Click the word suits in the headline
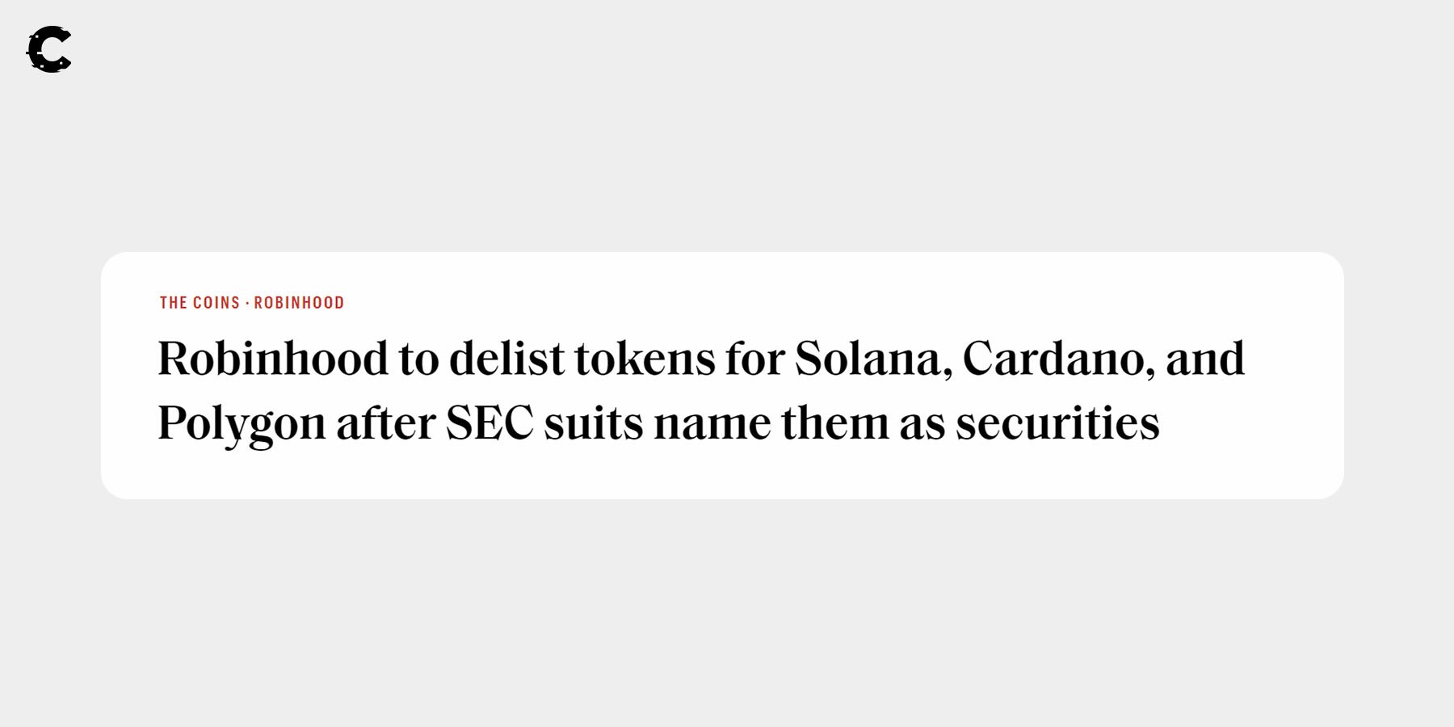1454x727 pixels. click(x=593, y=422)
